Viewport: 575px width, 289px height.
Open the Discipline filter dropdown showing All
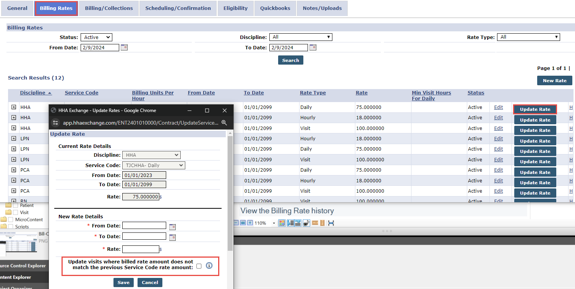301,37
